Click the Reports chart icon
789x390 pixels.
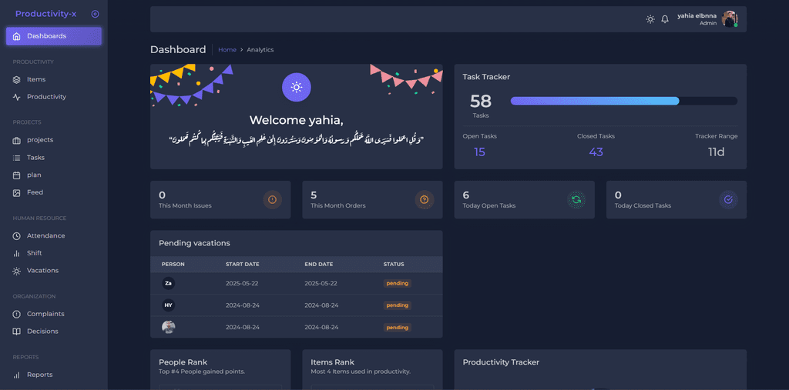coord(17,375)
